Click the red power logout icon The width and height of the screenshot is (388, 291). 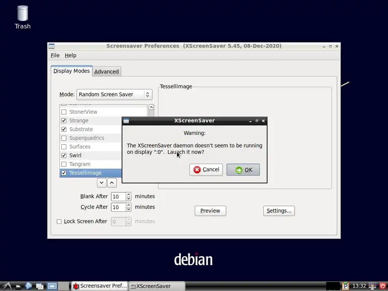coord(383,286)
